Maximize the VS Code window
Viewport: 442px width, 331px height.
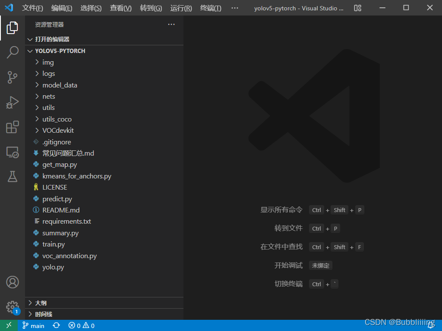(x=406, y=8)
